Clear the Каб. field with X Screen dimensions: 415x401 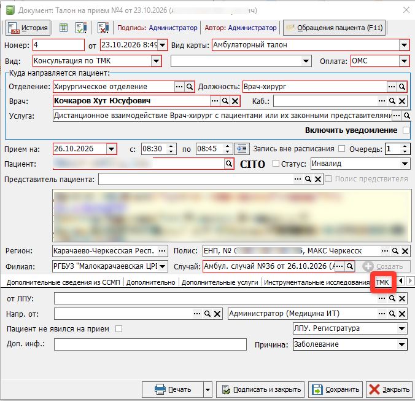[402, 101]
